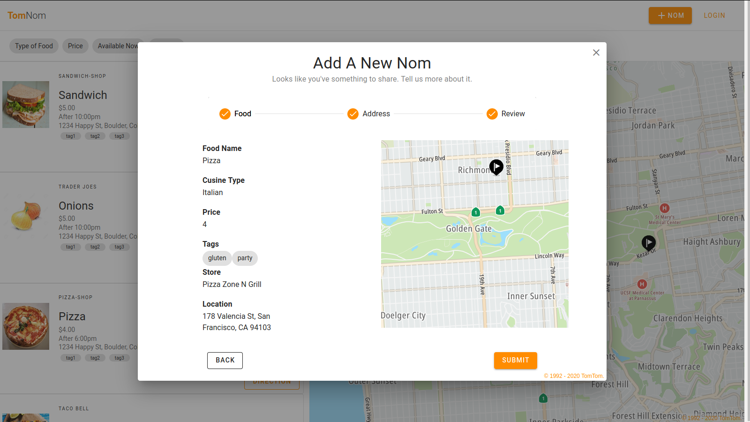Image resolution: width=750 pixels, height=422 pixels.
Task: Click the TRADER JOES store label
Action: point(78,187)
